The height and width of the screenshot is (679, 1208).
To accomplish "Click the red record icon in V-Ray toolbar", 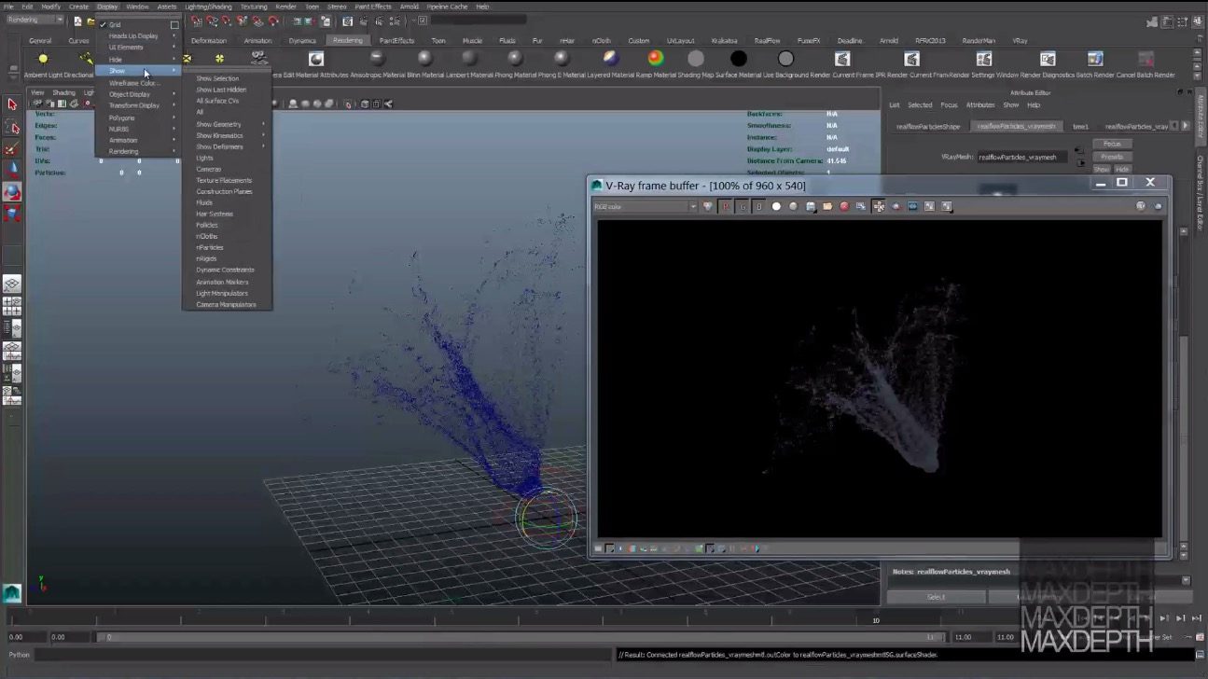I will click(x=843, y=206).
